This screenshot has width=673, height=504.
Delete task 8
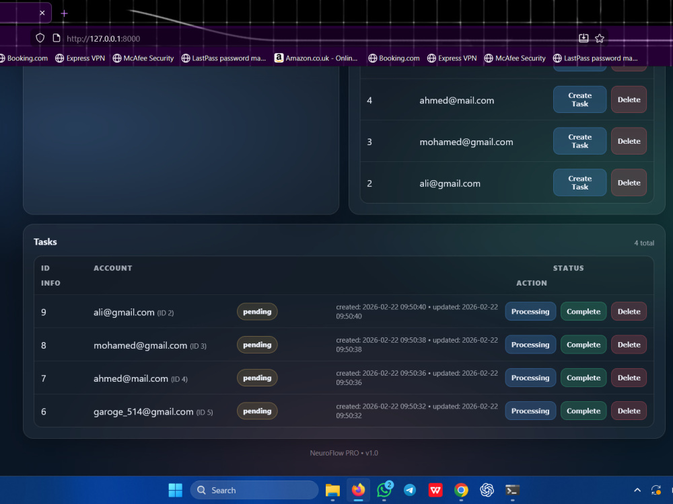point(629,345)
